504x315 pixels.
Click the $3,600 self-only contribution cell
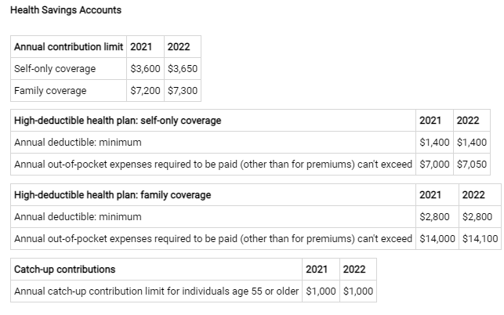point(145,68)
